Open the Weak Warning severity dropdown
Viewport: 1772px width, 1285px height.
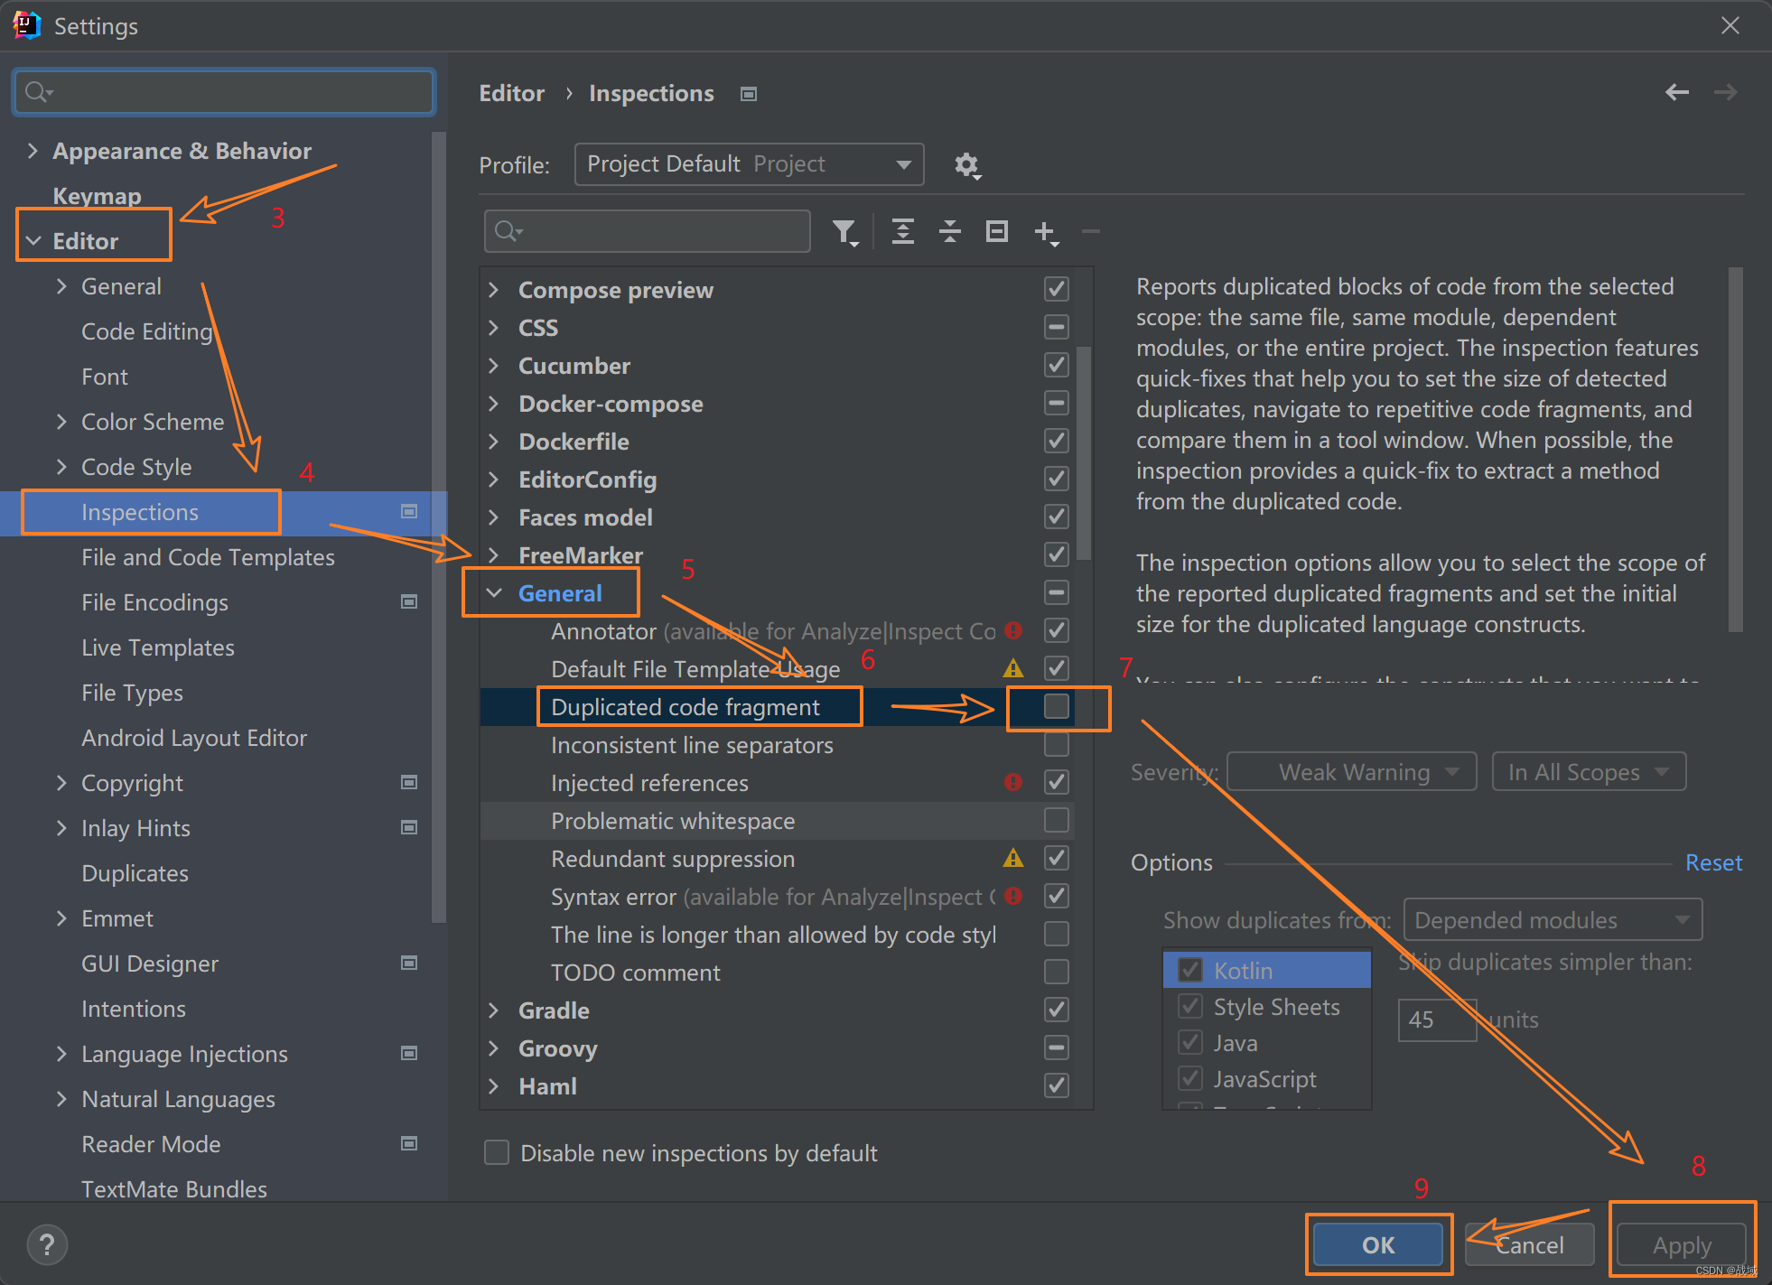pyautogui.click(x=1352, y=772)
